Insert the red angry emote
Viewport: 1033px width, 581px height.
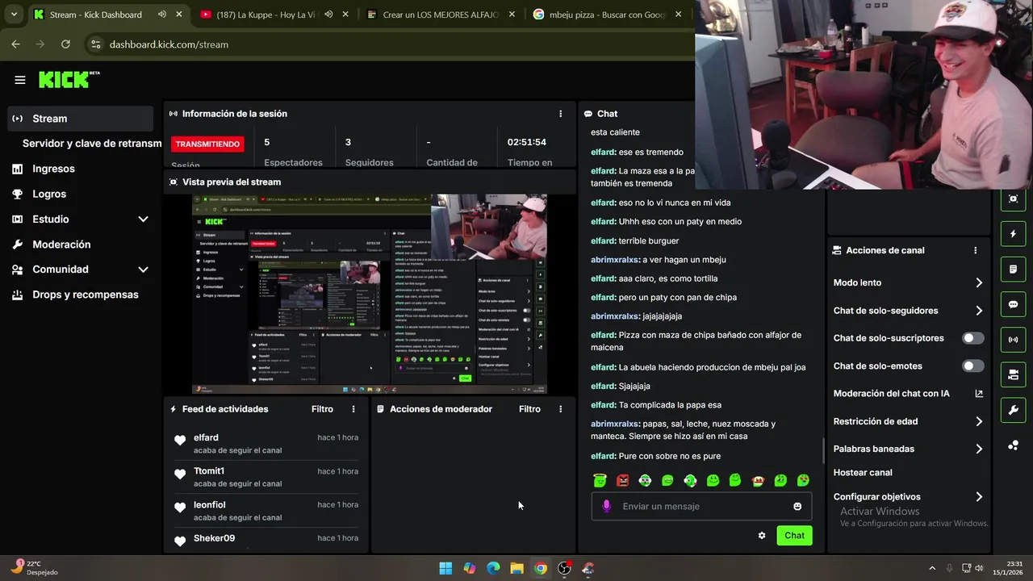[622, 480]
